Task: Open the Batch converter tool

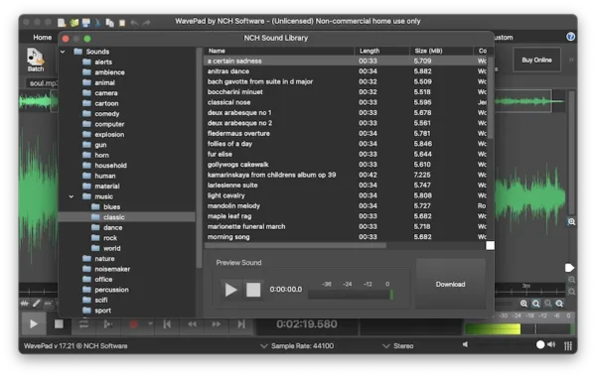Action: (36, 60)
